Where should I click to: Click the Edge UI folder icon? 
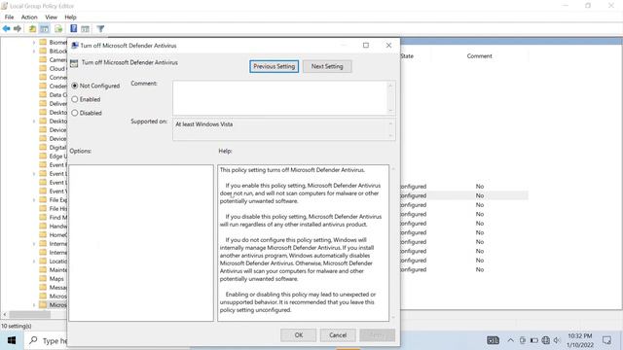coord(43,156)
